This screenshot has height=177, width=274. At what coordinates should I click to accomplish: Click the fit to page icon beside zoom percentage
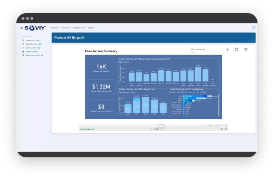pos(226,125)
